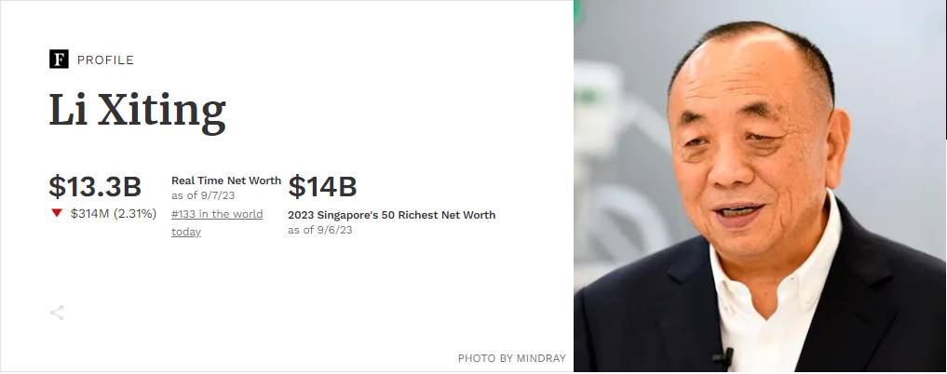The height and width of the screenshot is (374, 947).
Task: Click the PHOTO BY MINDRAY credit
Action: pos(511,358)
